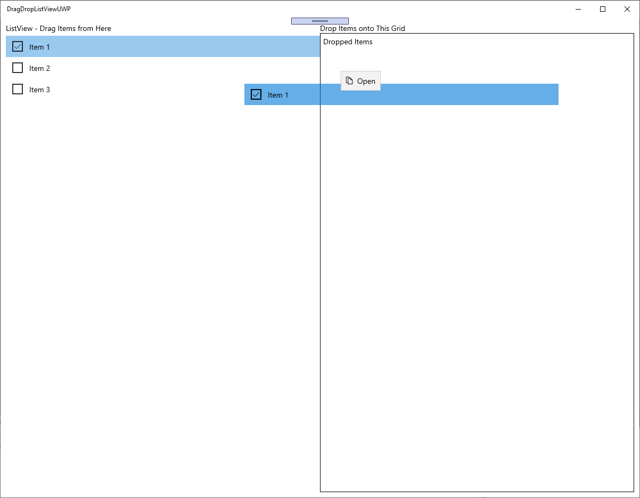Minimize the DragDropListViewUWP window
640x498 pixels.
click(578, 9)
